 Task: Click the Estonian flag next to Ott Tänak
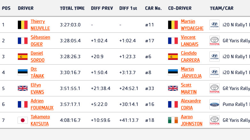click(x=22, y=73)
